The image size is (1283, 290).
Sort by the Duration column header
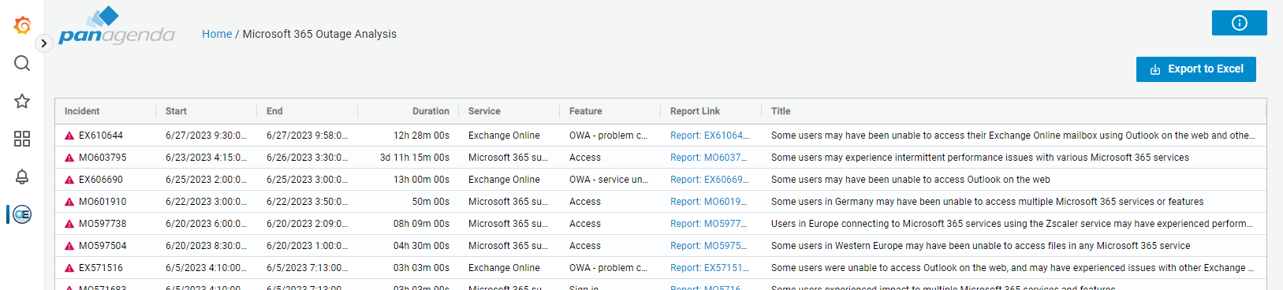click(x=431, y=111)
